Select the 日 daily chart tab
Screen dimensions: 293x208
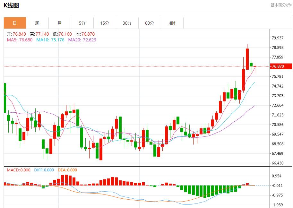point(15,23)
